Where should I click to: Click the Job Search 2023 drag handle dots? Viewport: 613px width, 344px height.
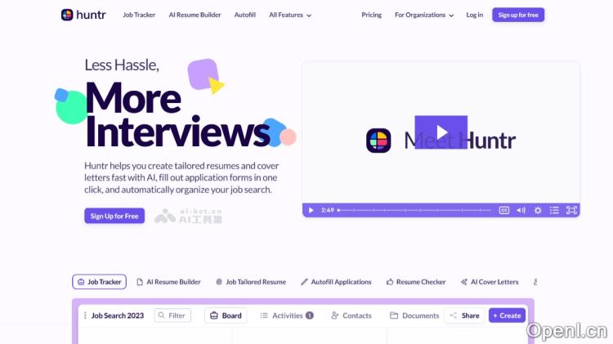[85, 315]
